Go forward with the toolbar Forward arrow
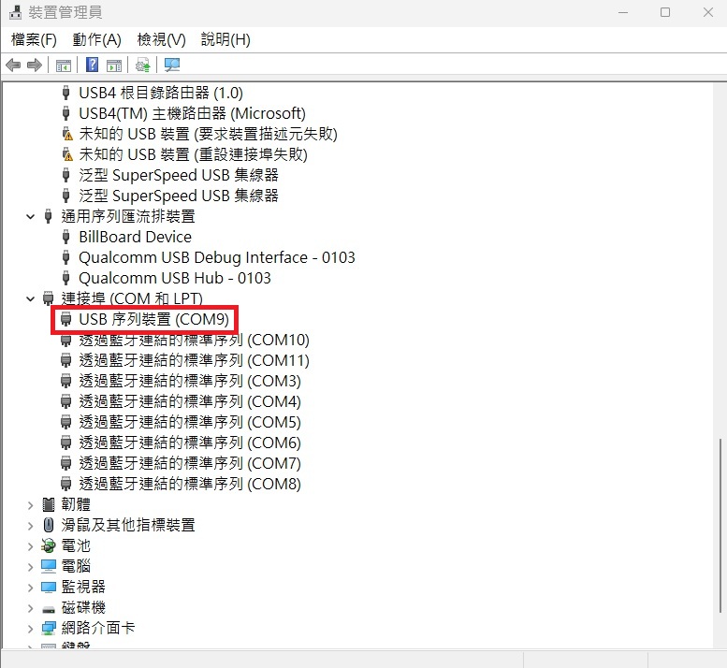This screenshot has height=668, width=727. [35, 65]
